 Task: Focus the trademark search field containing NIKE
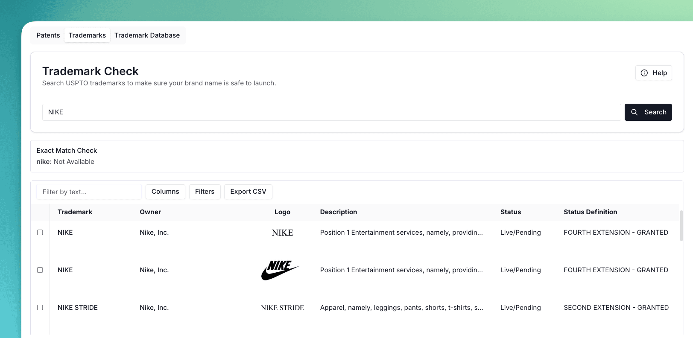pyautogui.click(x=331, y=112)
